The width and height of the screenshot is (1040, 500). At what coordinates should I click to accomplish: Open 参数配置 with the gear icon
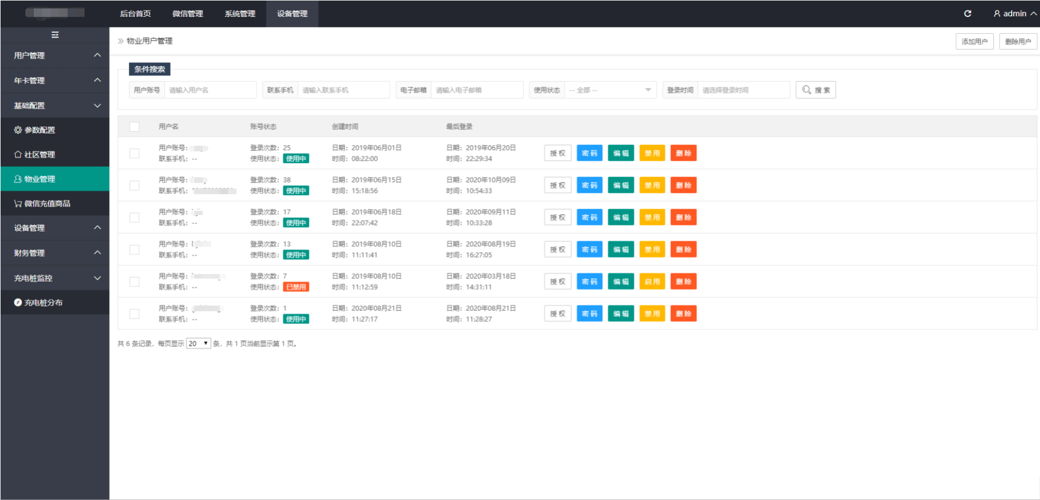pos(55,130)
